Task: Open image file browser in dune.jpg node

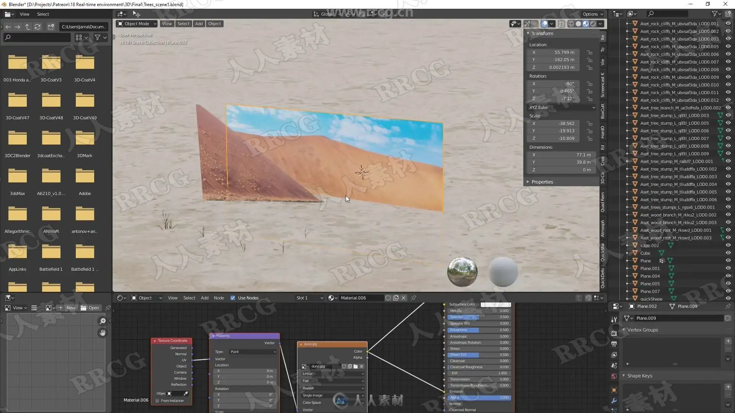Action: pyautogui.click(x=356, y=366)
